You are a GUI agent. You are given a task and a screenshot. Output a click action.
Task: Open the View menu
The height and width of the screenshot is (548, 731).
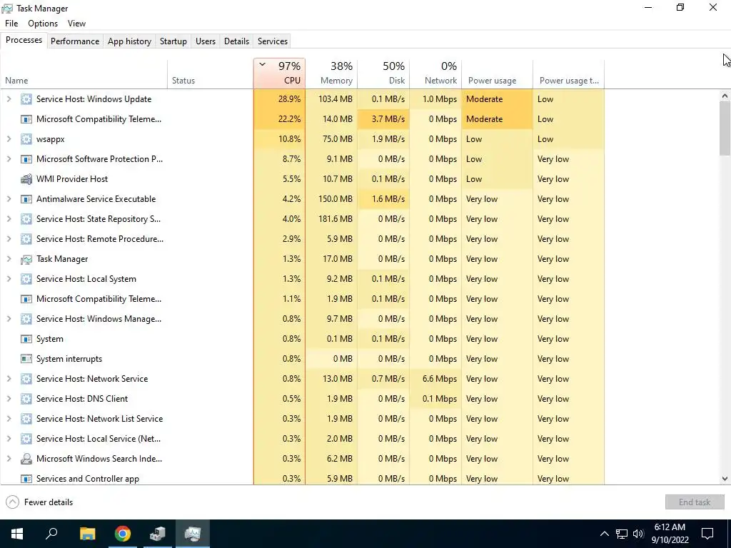click(76, 24)
